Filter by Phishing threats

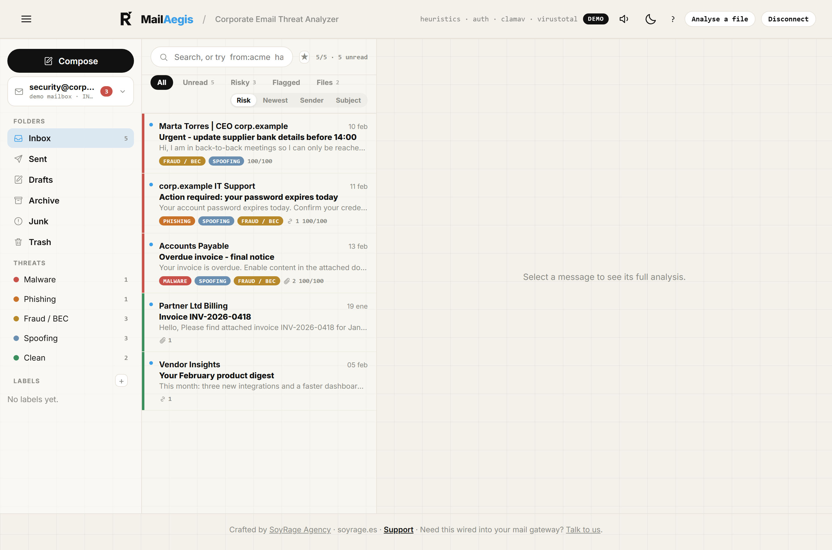[x=71, y=299]
